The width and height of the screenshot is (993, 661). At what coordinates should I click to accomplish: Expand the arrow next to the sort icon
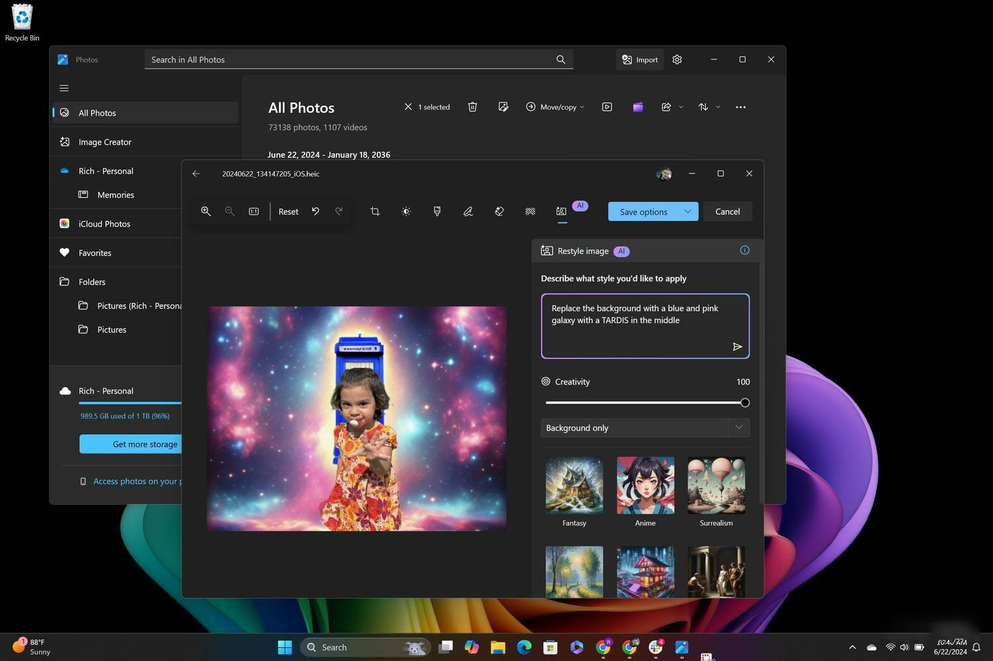[x=718, y=107]
